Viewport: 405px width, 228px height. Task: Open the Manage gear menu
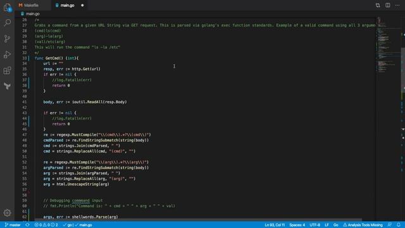coord(7,213)
